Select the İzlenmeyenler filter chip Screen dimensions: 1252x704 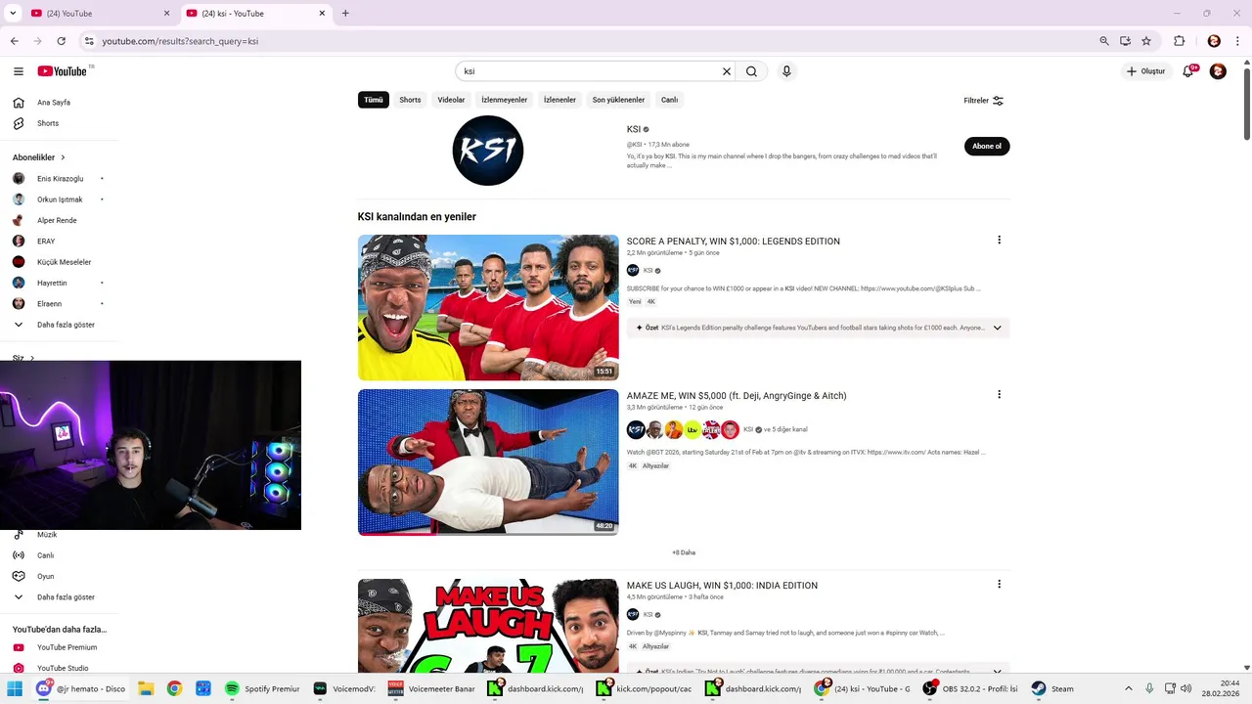[x=504, y=100]
